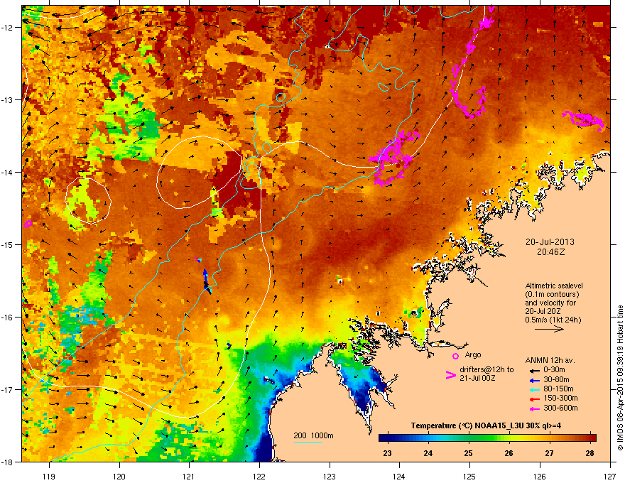Click the magenta Argo circle legend symbol

(455, 356)
